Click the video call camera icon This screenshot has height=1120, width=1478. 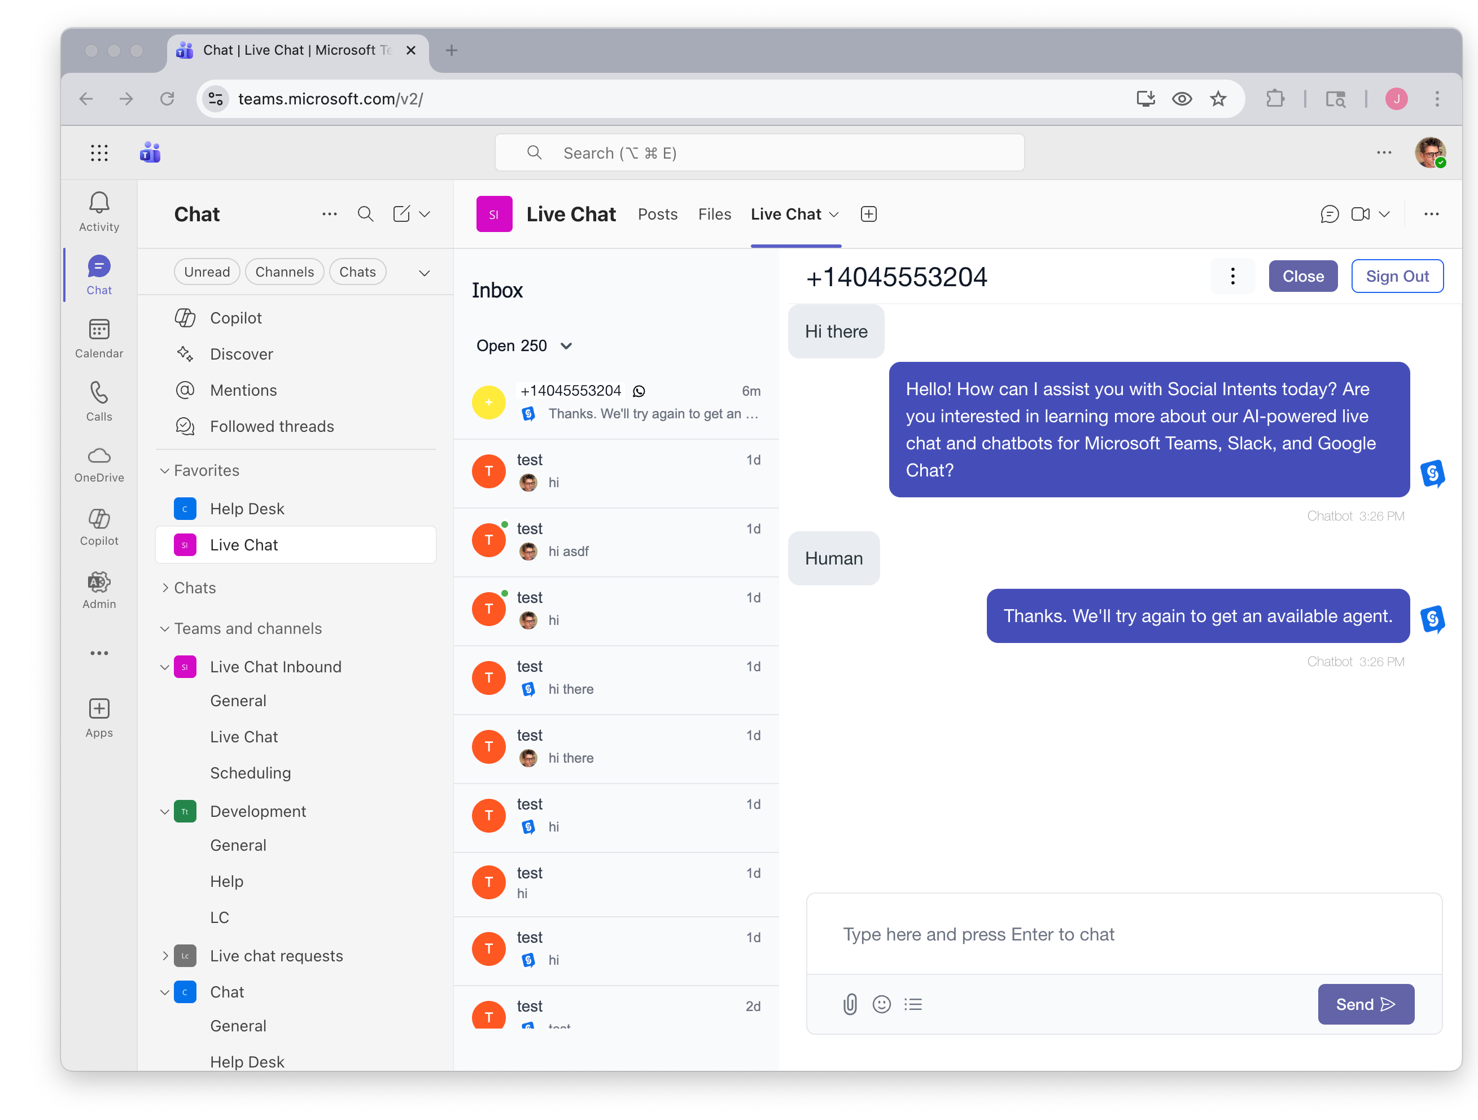coord(1360,214)
